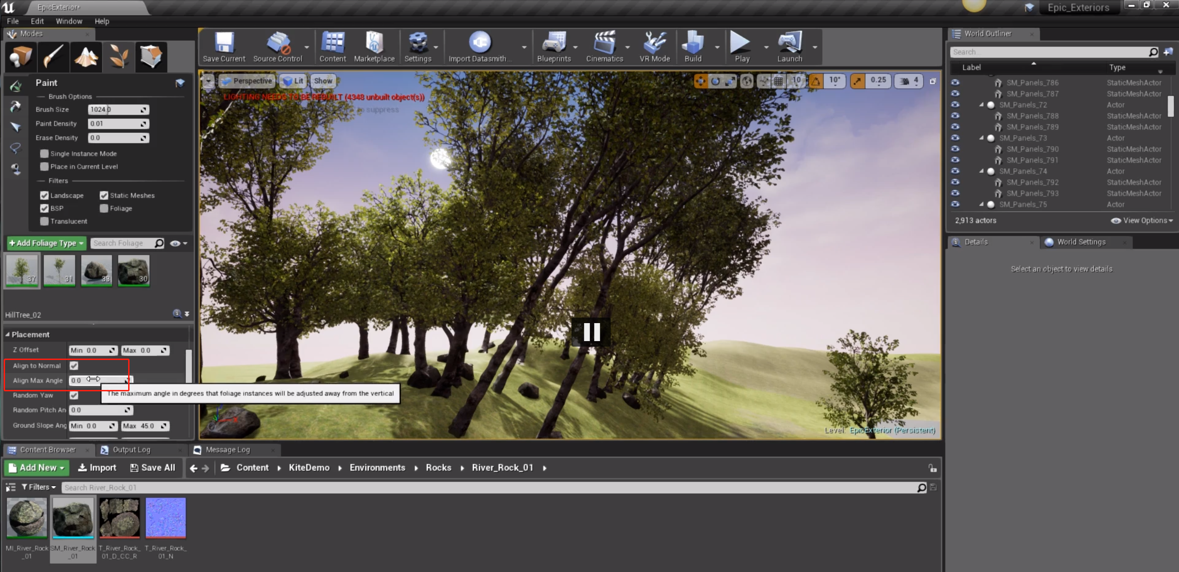
Task: Open the Play options dropdown arrow
Action: click(x=766, y=47)
